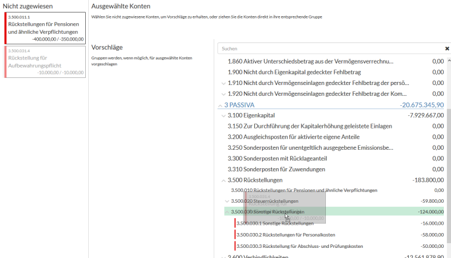Select row 3.150 Zur Durchführung der Kapitalerhöhung geleistete Einlagen
Image resolution: width=451 pixels, height=258 pixels.
tap(334, 126)
